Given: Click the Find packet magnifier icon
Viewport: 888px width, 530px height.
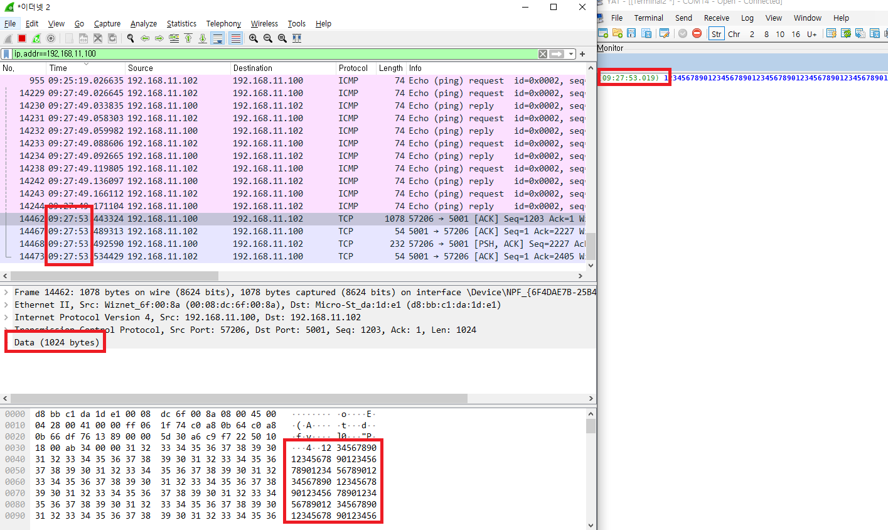Looking at the screenshot, I should [131, 38].
